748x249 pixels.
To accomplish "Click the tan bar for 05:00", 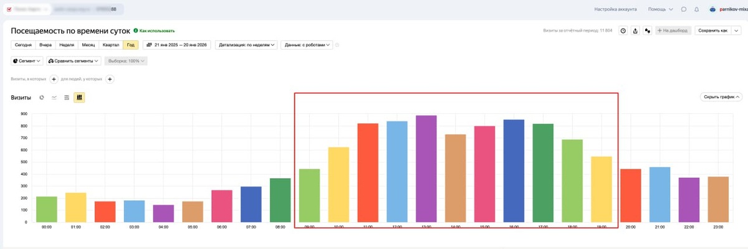I will coord(193,212).
